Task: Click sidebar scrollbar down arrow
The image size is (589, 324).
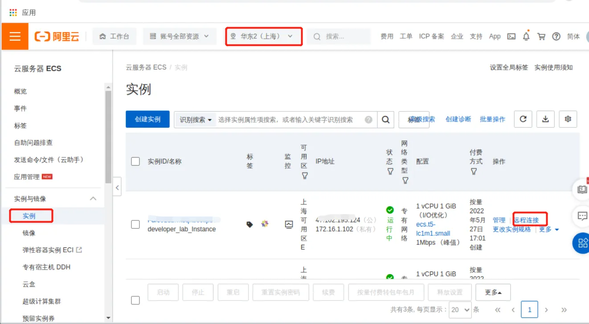Action: coord(108,318)
